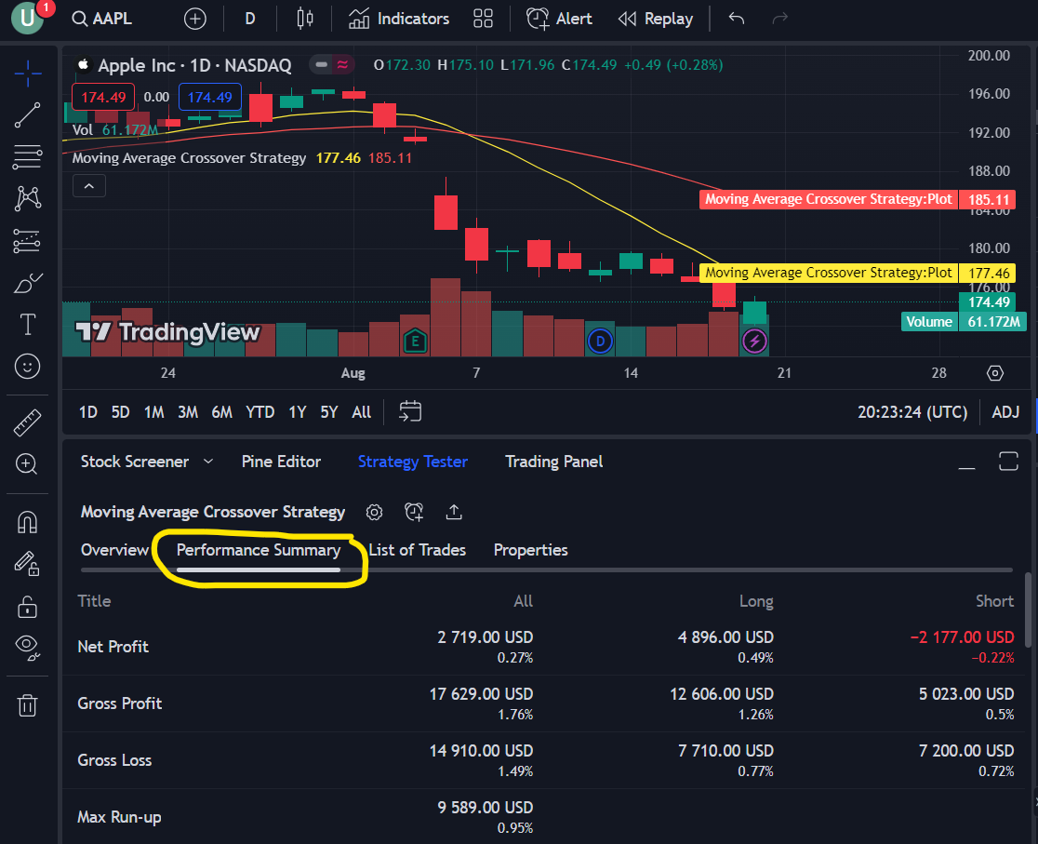Toggle lock all drawing tools
This screenshot has width=1038, height=844.
(x=27, y=606)
